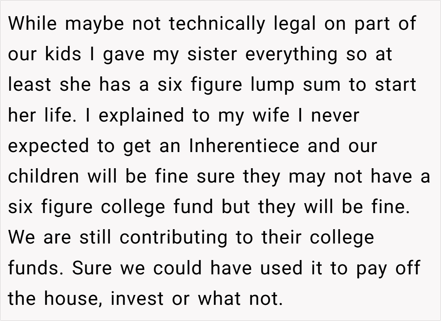
Task: Click the word "kids"
Action: [x=63, y=54]
